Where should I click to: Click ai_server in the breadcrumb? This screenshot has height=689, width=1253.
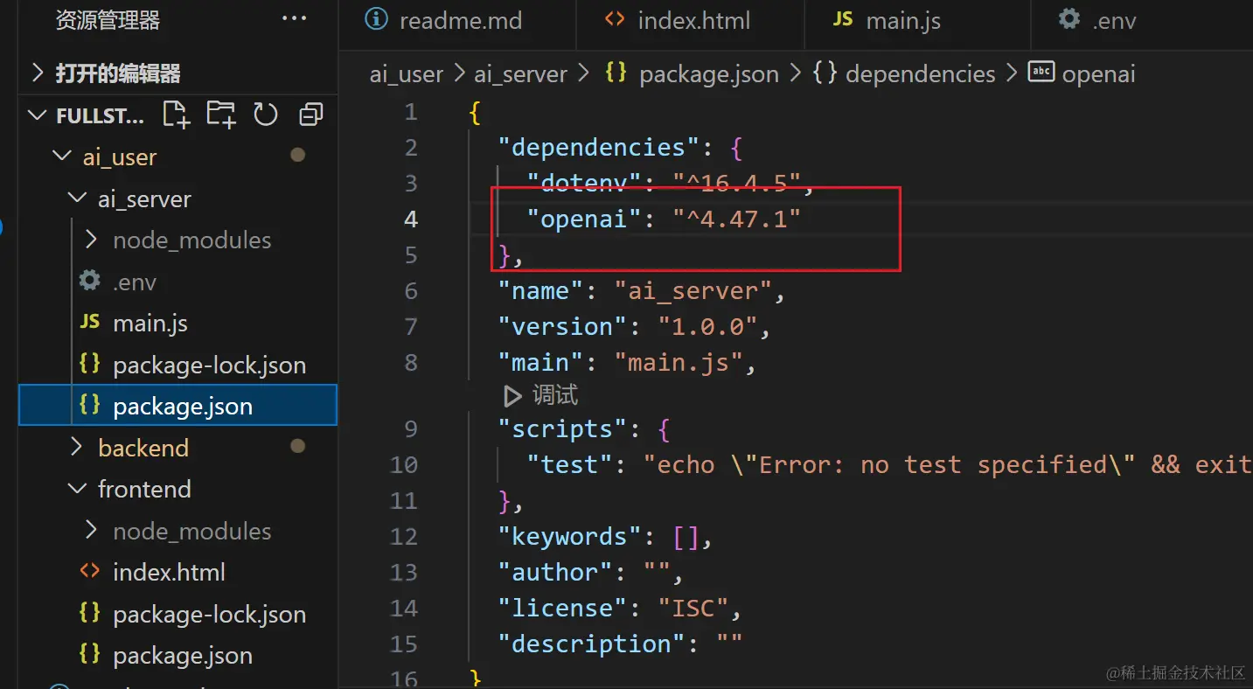point(521,74)
